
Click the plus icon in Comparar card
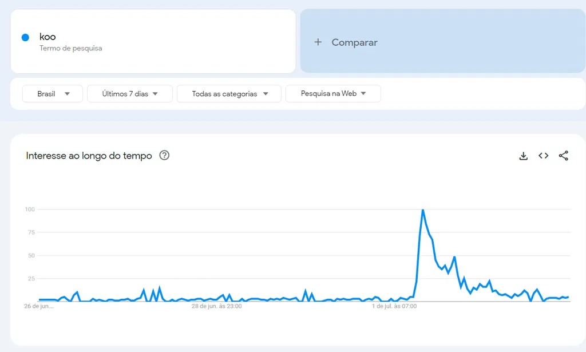click(318, 42)
